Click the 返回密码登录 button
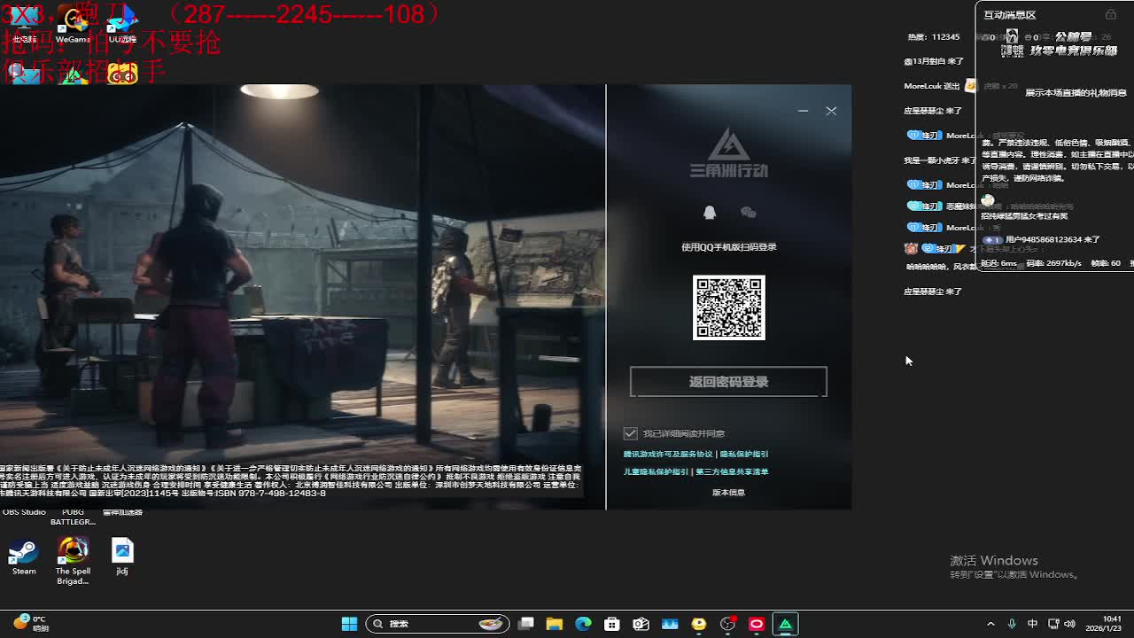The image size is (1134, 638). click(x=728, y=382)
